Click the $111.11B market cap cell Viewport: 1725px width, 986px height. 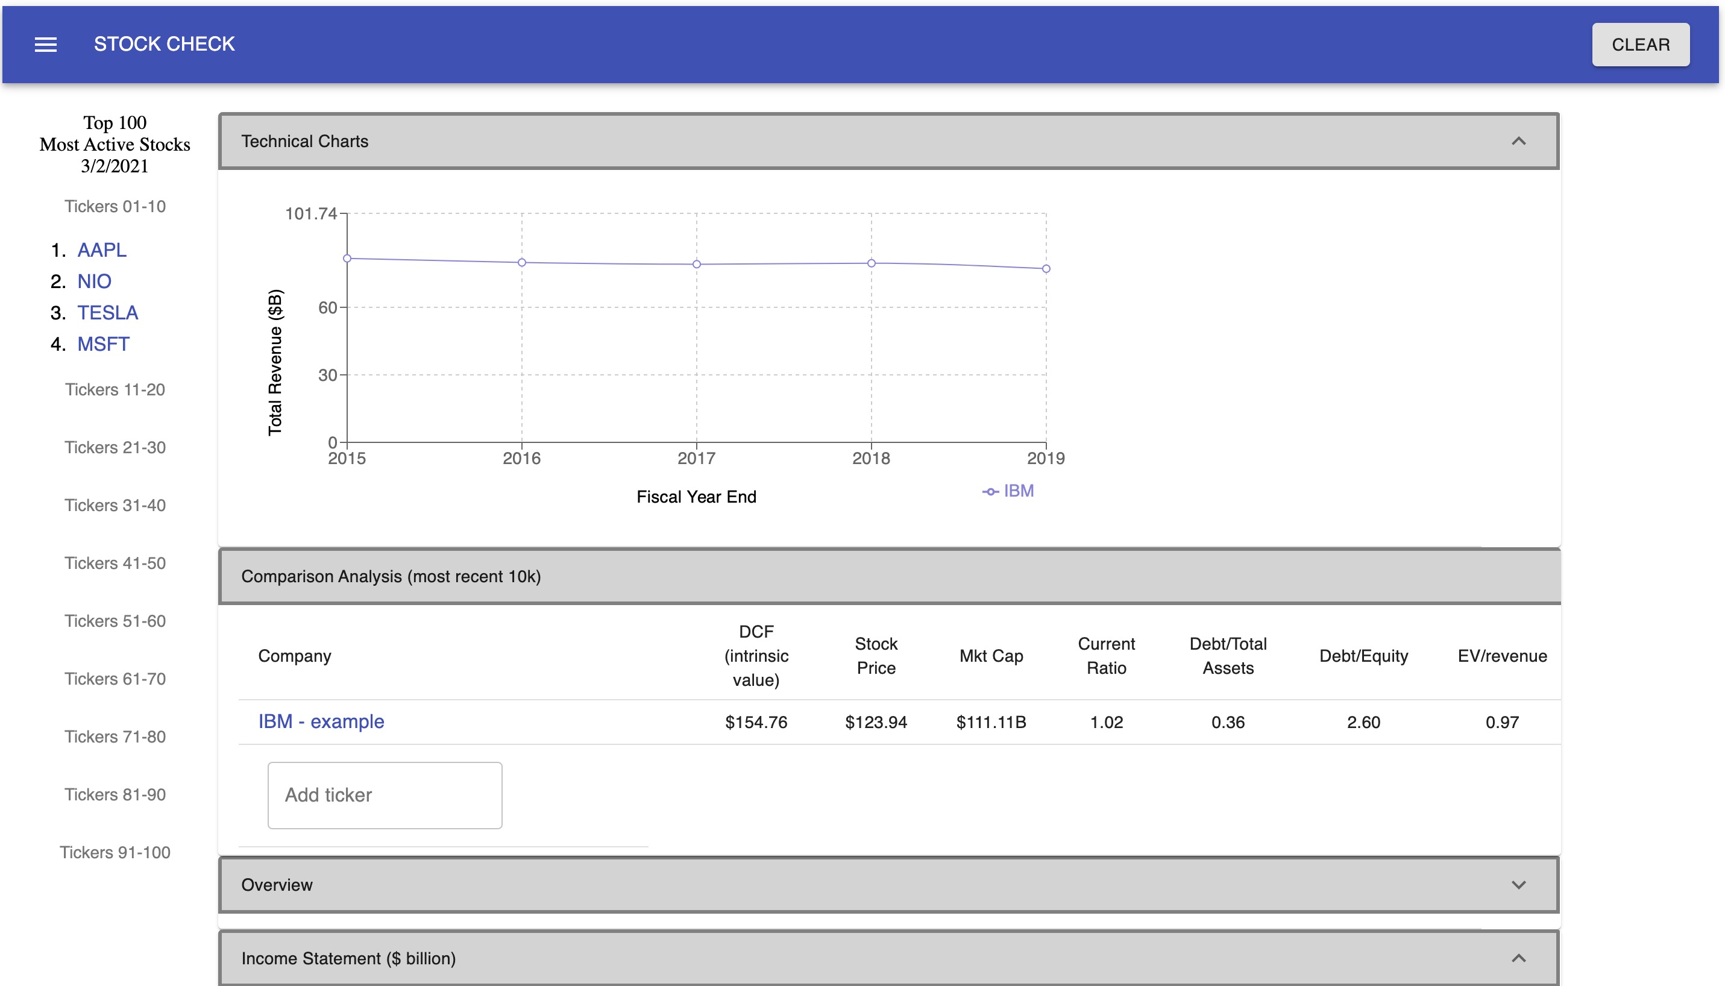(x=991, y=722)
